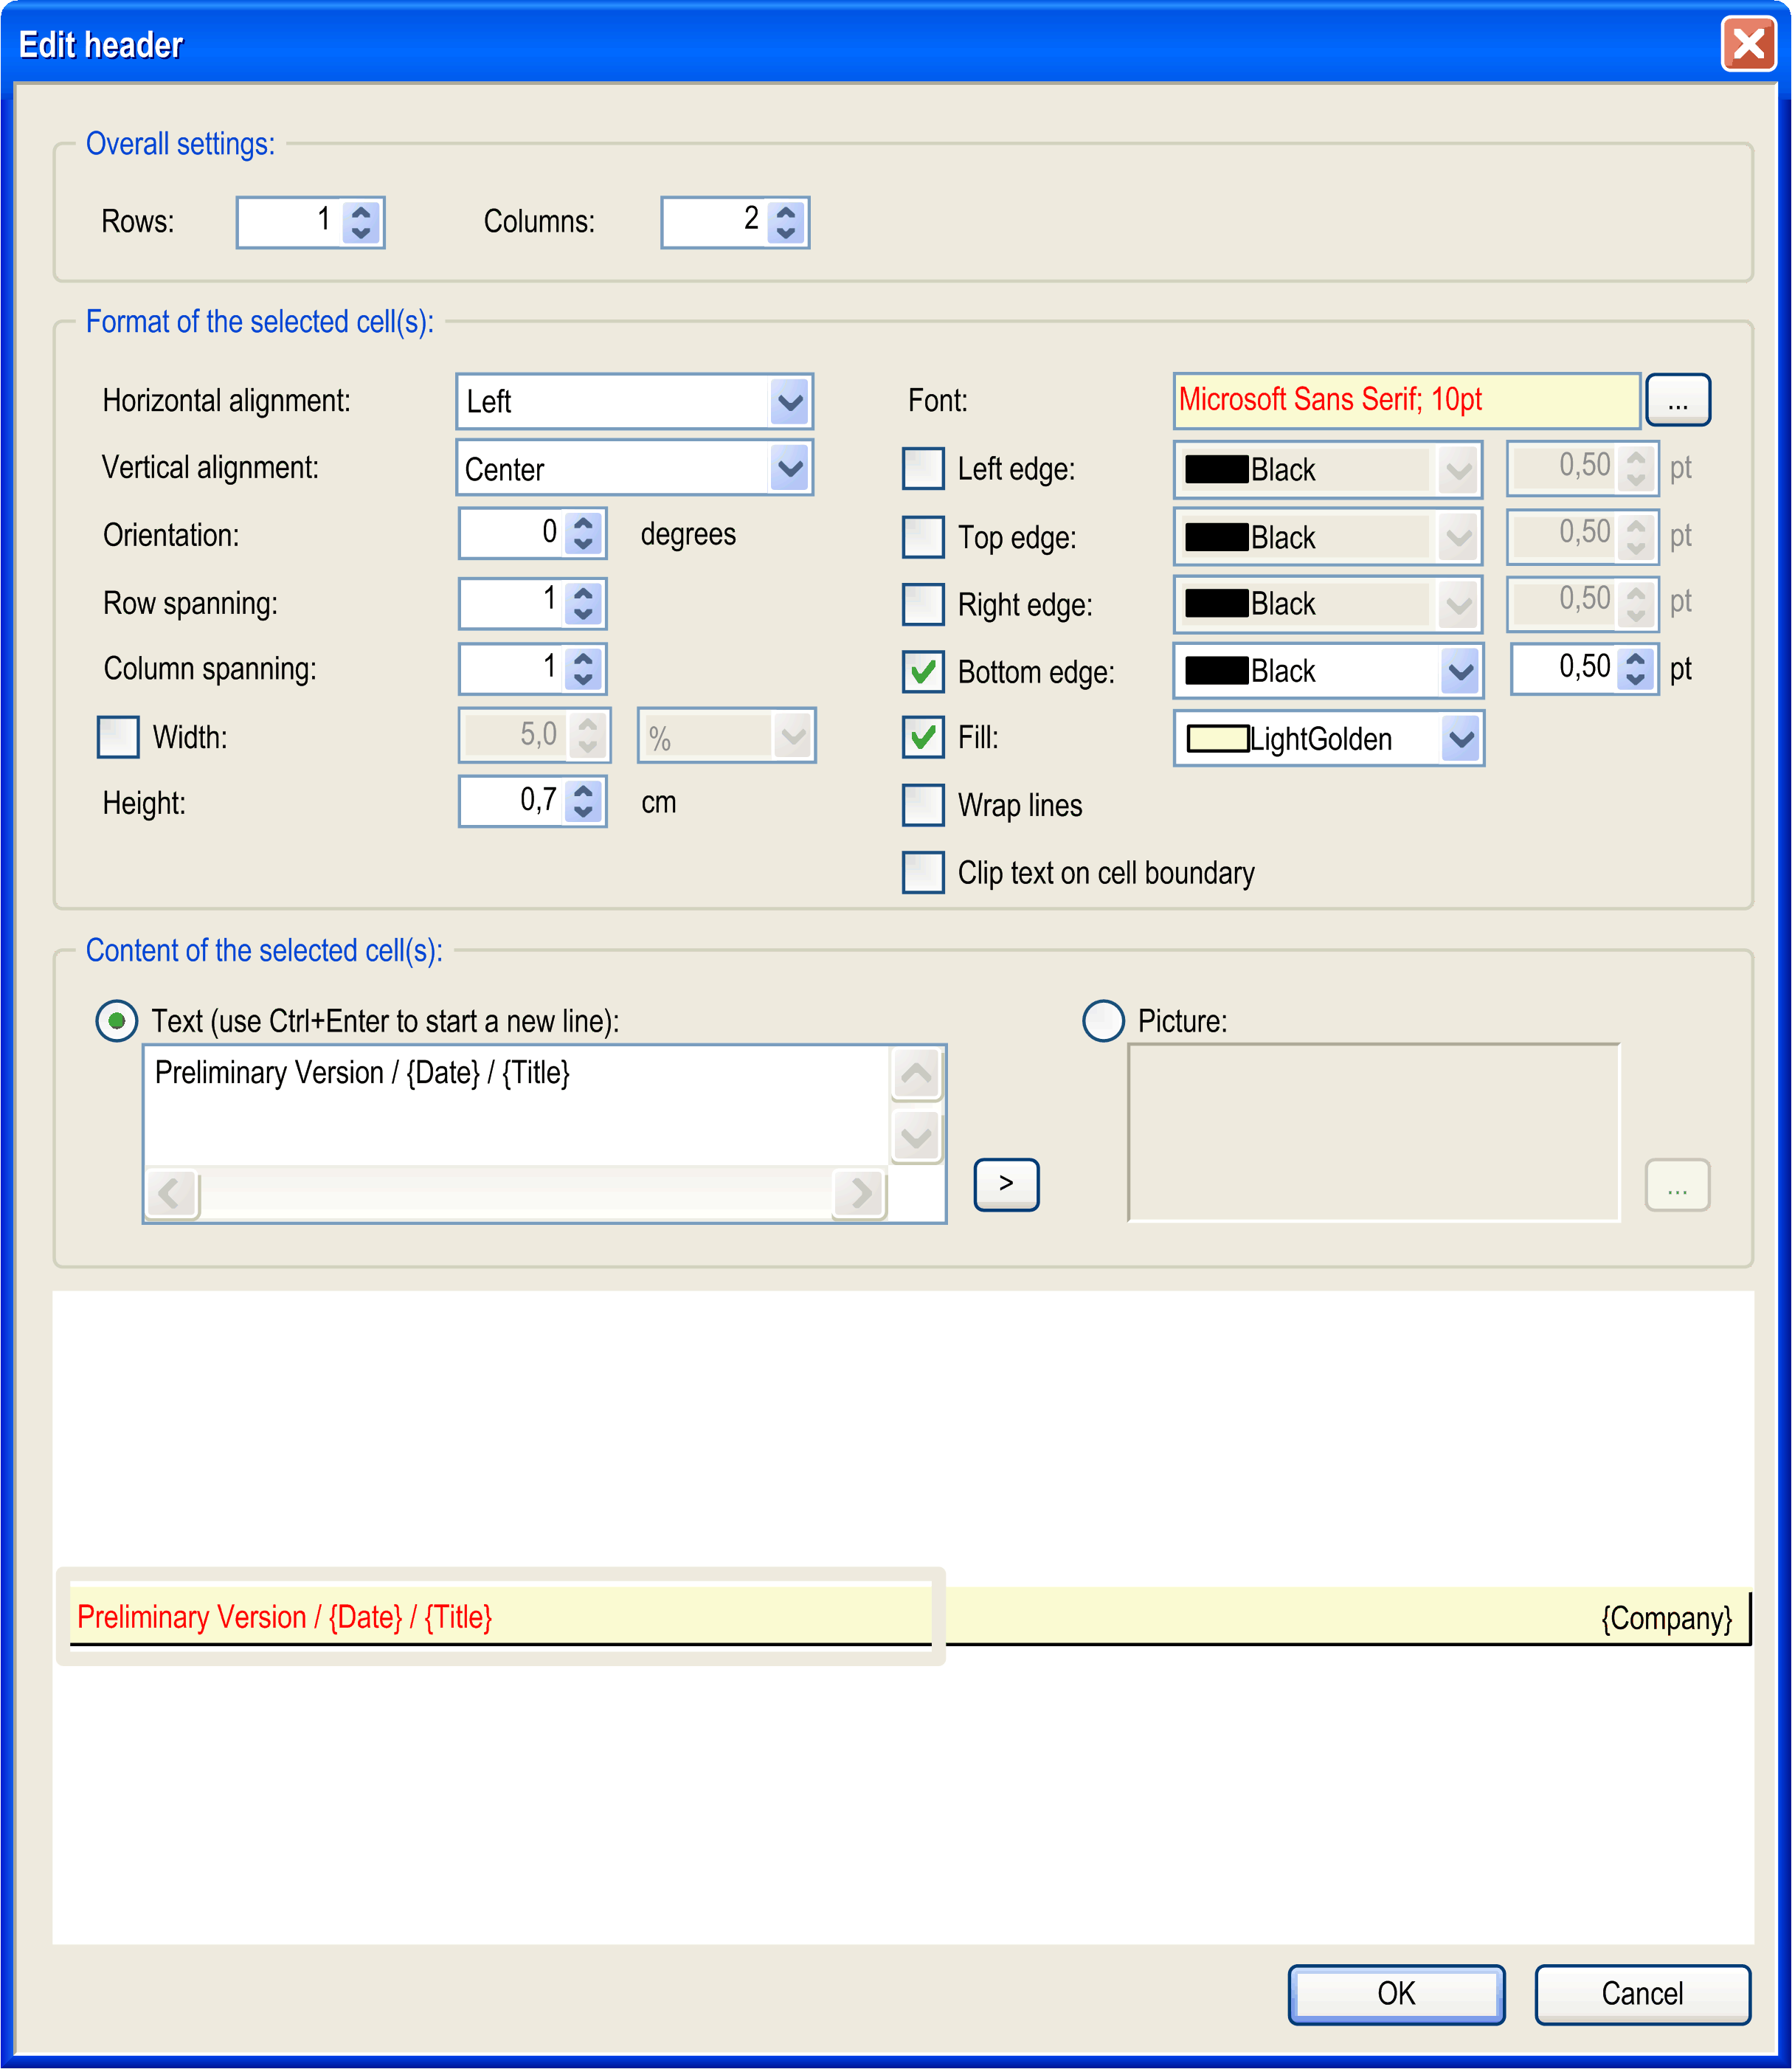The height and width of the screenshot is (2069, 1792).
Task: Select the Text content radio button
Action: 117,1021
